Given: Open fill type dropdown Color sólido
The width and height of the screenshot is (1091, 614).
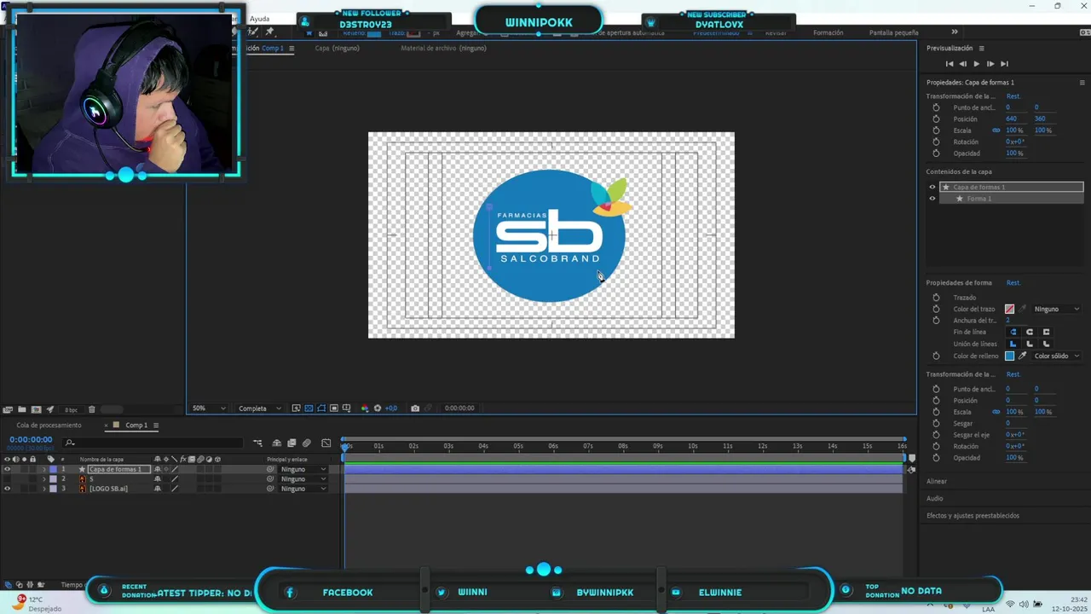Looking at the screenshot, I should (1056, 356).
